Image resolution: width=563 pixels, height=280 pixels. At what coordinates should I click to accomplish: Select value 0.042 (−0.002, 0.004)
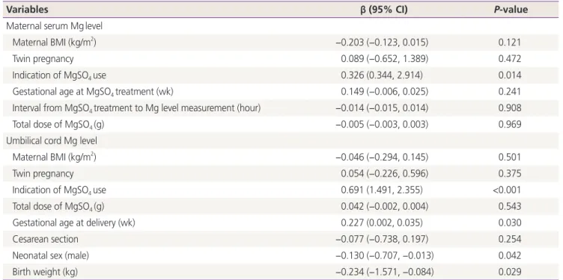tap(385, 206)
